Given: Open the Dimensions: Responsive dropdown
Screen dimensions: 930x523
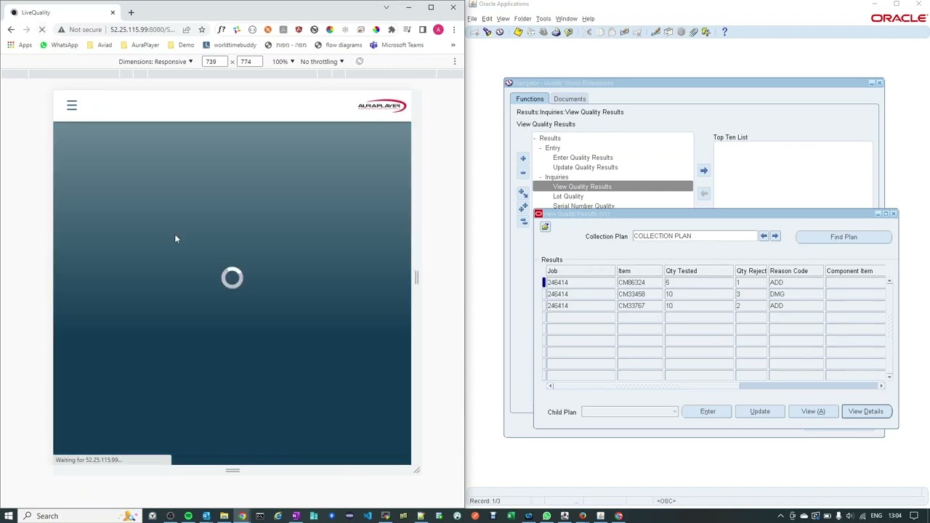Looking at the screenshot, I should (155, 62).
